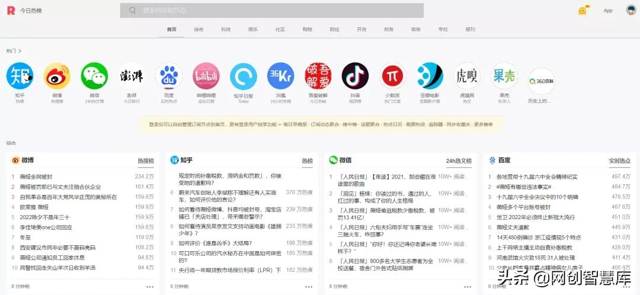Screen dimensions: 640x295
Task: Select 热榜 label on 知乎 card
Action: coord(308,161)
